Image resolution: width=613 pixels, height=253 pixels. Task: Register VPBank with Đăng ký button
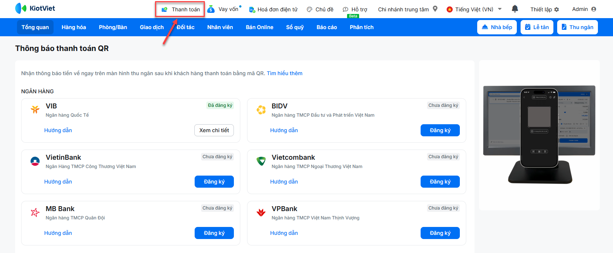[x=440, y=233]
